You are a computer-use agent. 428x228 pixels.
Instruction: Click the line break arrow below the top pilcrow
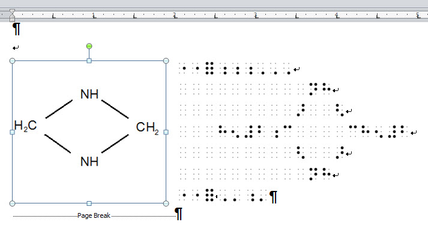coord(16,48)
